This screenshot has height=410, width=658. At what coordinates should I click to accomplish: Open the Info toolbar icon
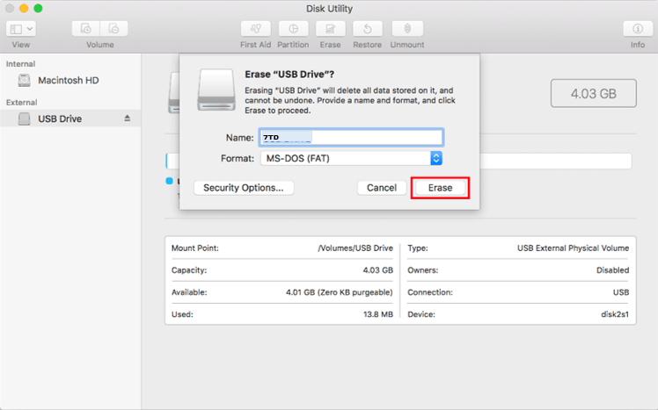point(638,29)
